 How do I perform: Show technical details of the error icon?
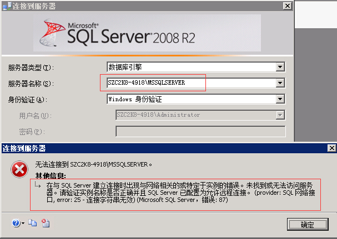(46, 223)
